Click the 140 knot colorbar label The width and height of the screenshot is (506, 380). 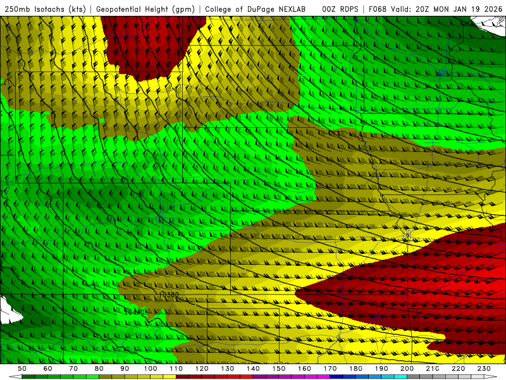click(253, 369)
